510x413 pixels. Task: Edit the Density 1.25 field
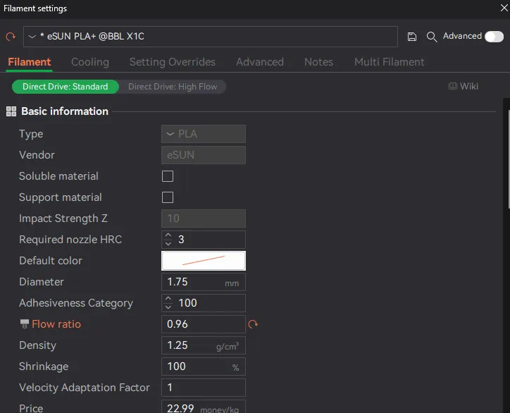[204, 345]
